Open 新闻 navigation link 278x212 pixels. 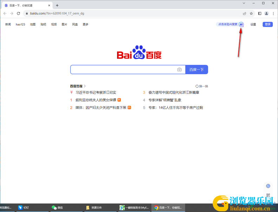coord(8,25)
